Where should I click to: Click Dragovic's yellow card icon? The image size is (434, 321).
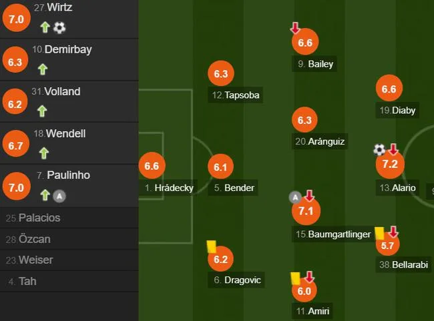212,246
